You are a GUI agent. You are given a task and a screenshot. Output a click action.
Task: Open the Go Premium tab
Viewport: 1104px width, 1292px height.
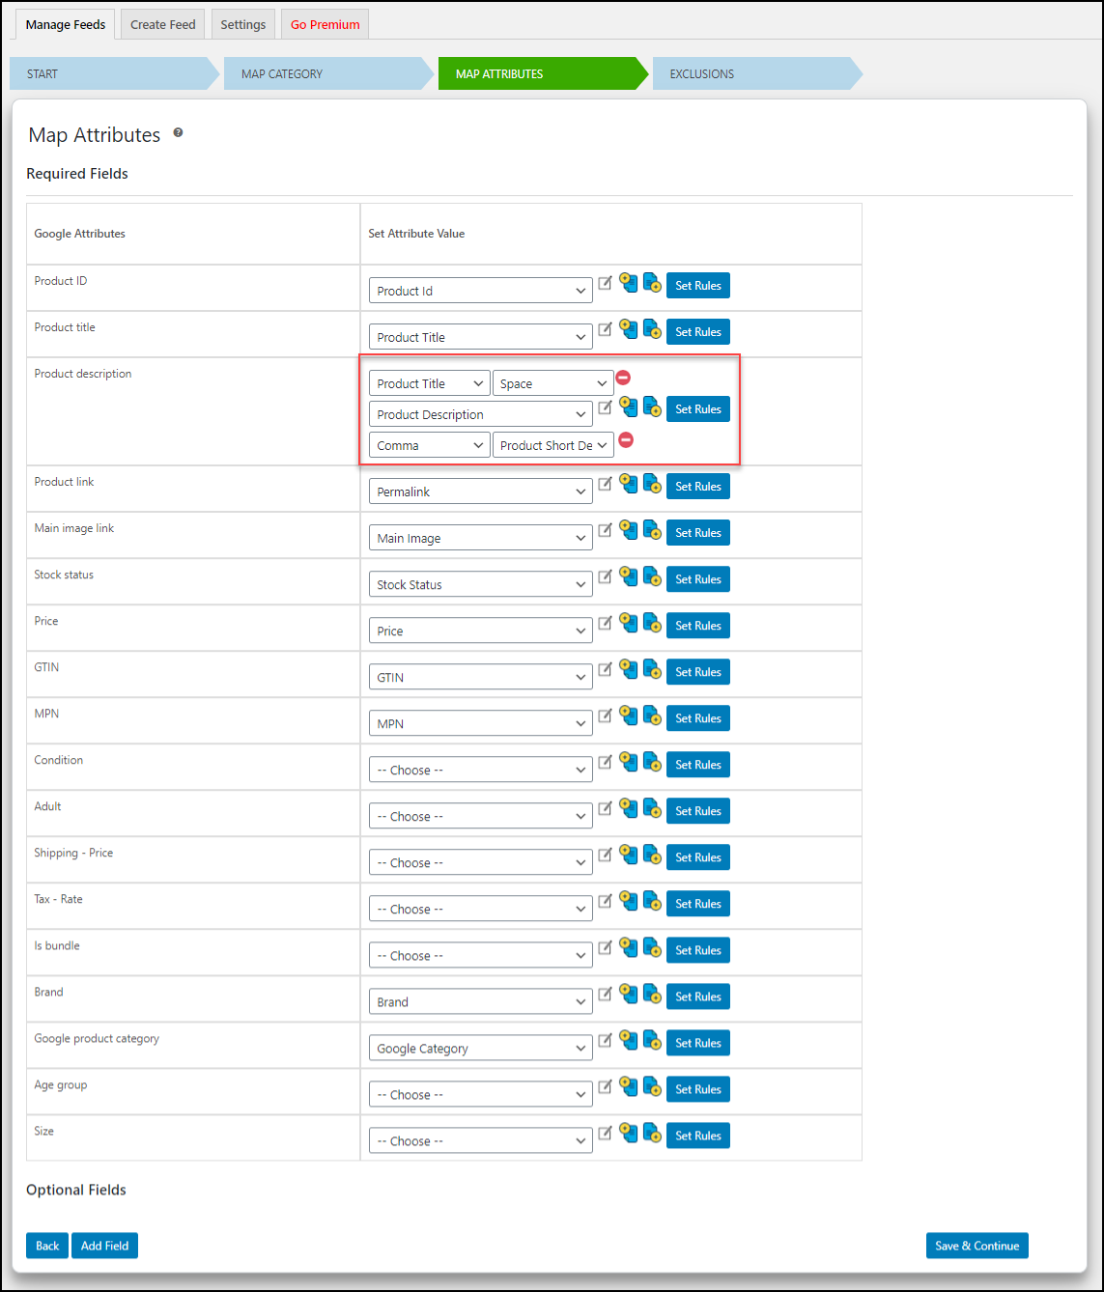tap(326, 24)
